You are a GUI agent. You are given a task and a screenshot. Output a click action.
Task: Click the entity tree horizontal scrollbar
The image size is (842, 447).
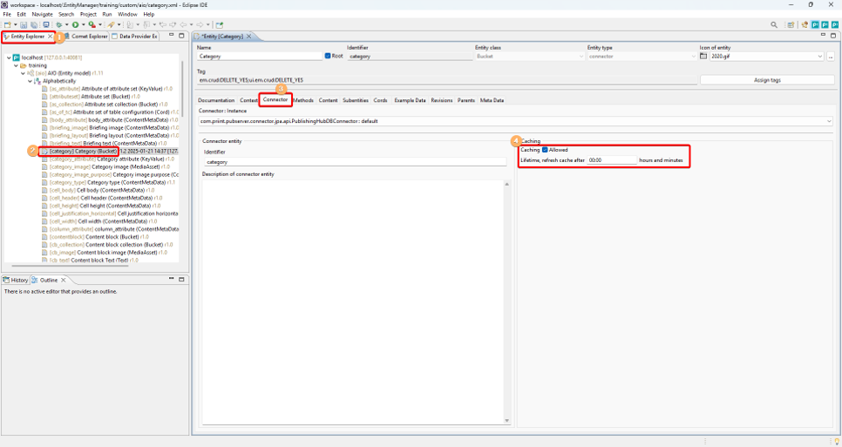click(x=70, y=266)
